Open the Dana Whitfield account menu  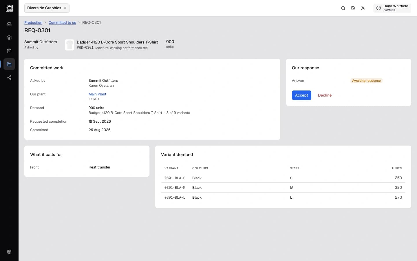392,8
